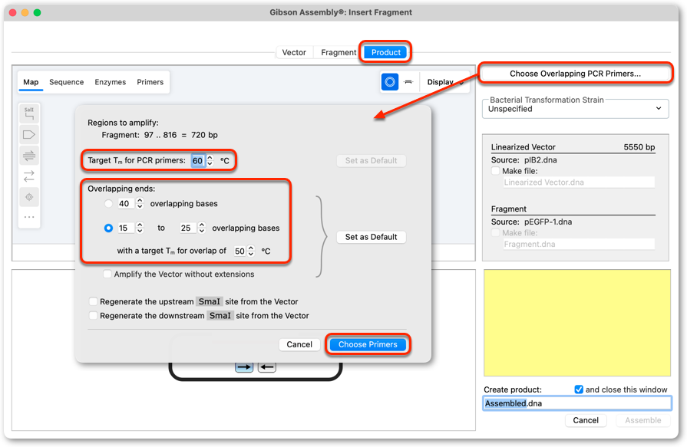Select the 15 to 25 overlapping bases radio

tap(109, 228)
